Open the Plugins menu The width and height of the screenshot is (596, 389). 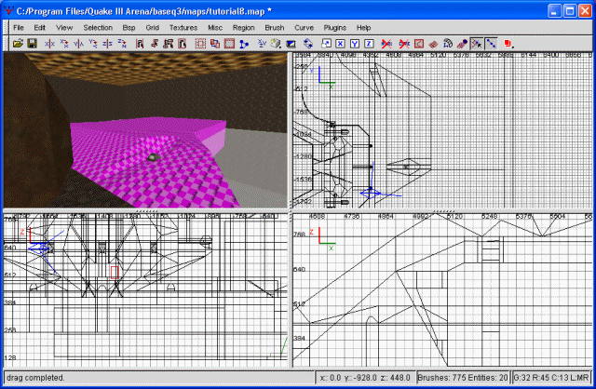tap(335, 28)
